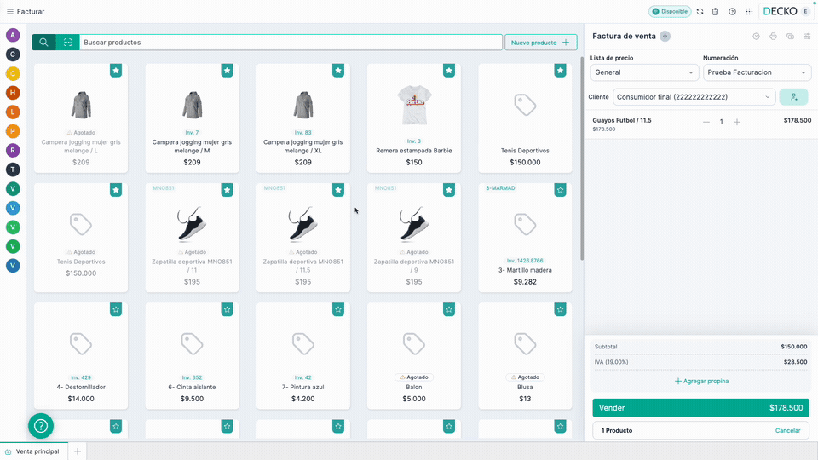Add Campera jogging mujer gris melange / XL
The height and width of the screenshot is (460, 818).
[x=303, y=118]
